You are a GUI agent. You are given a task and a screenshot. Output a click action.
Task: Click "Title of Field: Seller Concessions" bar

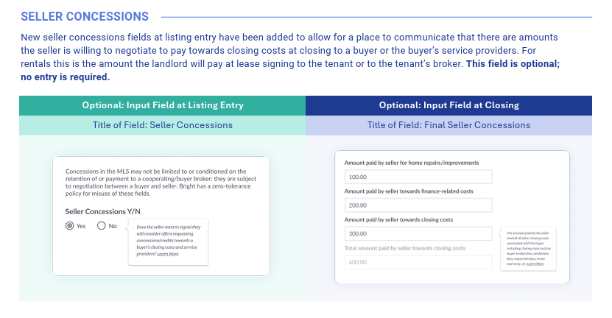point(163,125)
